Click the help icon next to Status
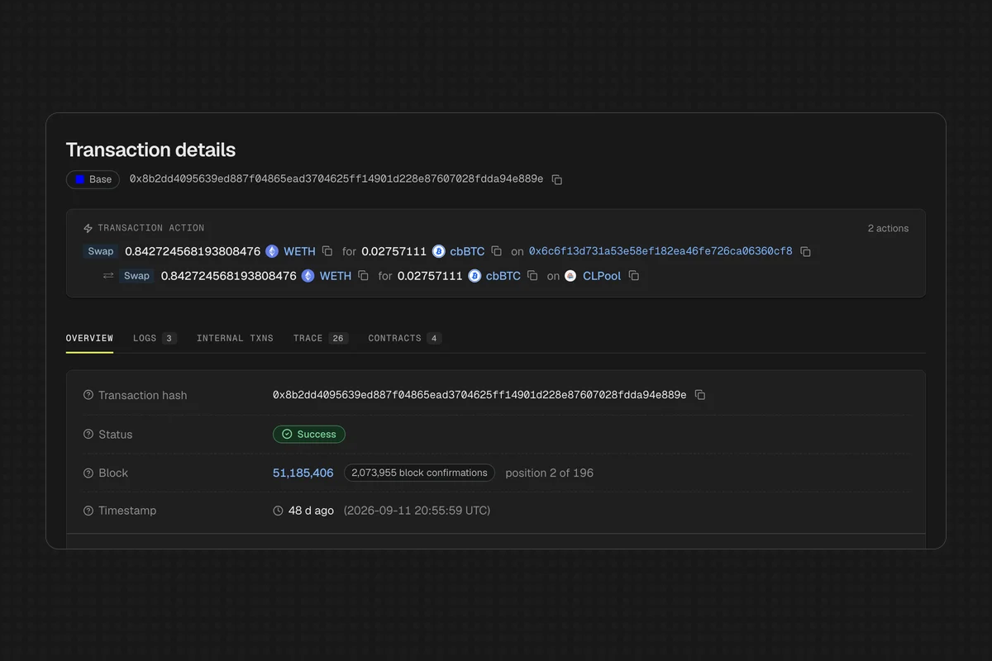 [88, 434]
